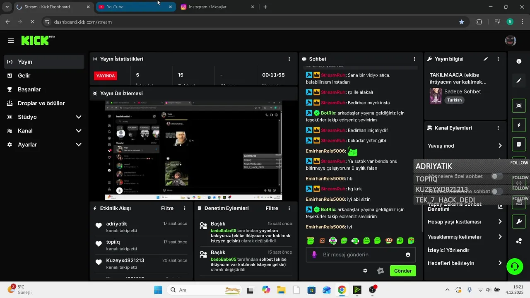Toggle Abonelere özel sohbet switch
This screenshot has height=298, width=530.
pos(497,176)
